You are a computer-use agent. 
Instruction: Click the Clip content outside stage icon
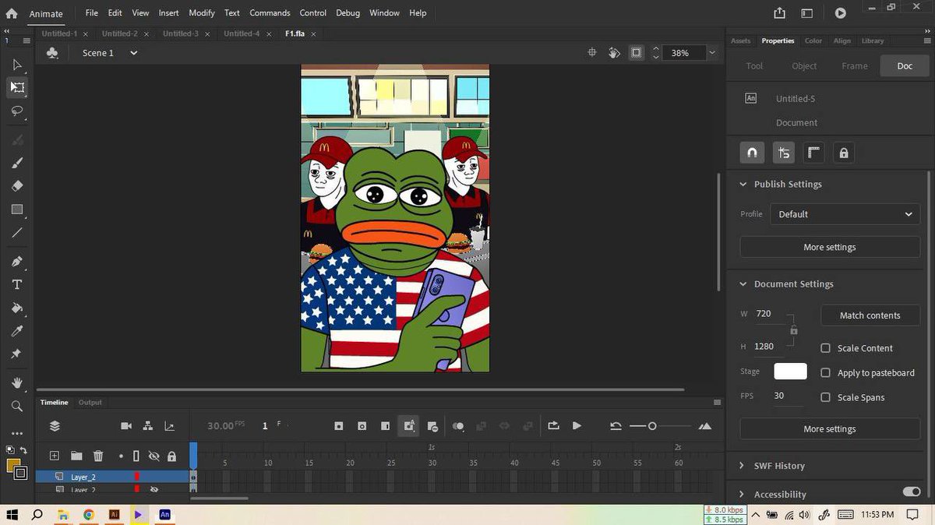click(637, 53)
